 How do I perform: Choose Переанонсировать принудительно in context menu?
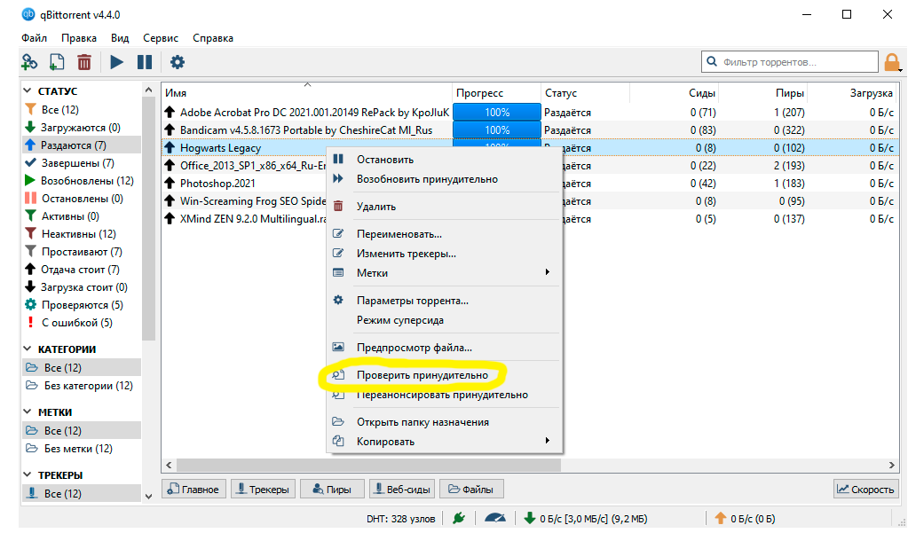[444, 395]
